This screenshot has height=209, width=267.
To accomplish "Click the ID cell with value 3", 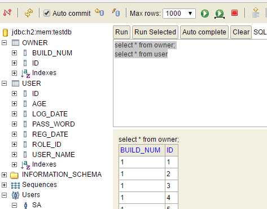I will (172, 186).
